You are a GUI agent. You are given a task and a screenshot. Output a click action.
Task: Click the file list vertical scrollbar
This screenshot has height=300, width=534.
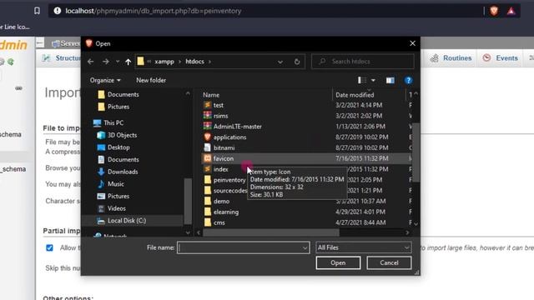tap(416, 153)
